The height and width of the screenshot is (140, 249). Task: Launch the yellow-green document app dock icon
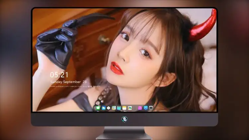tap(114, 108)
